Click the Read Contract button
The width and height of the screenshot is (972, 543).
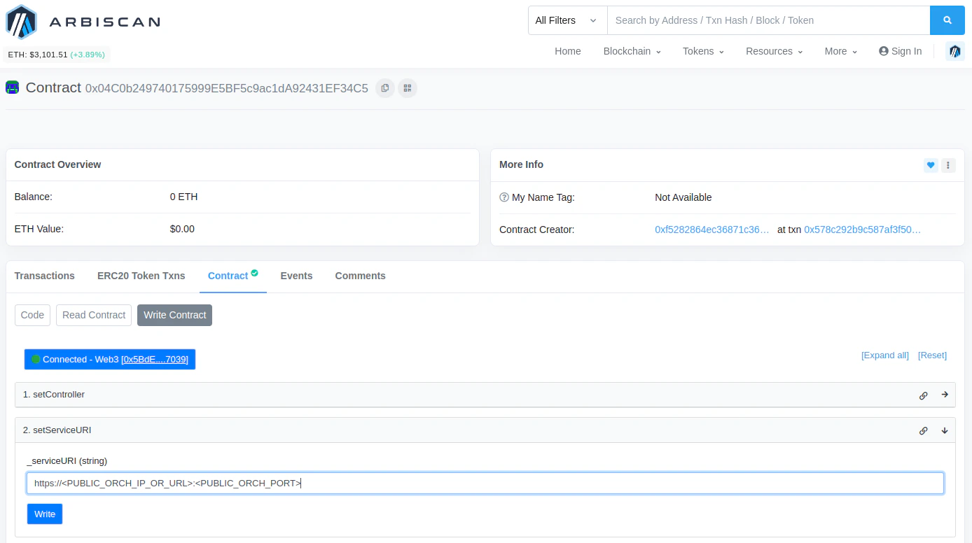[94, 315]
